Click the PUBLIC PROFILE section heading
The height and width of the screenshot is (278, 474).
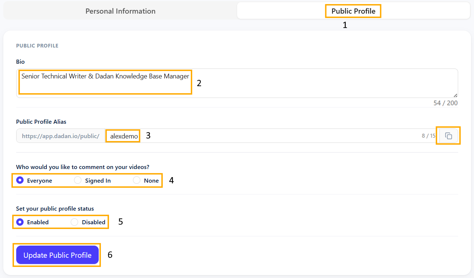click(37, 46)
